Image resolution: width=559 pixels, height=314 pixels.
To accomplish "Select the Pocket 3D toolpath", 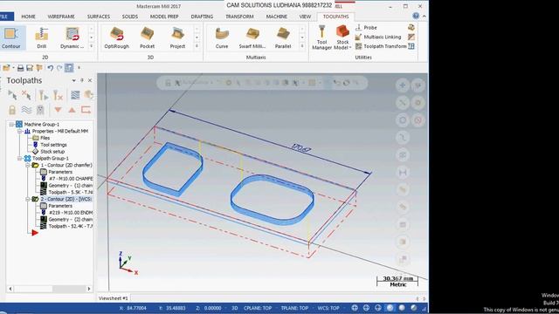I will 147,38.
